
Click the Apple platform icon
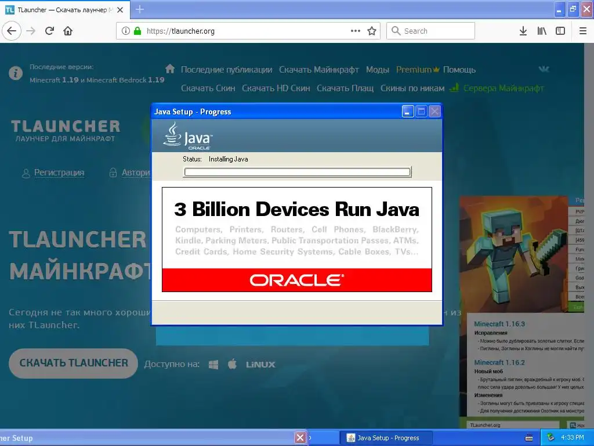tap(232, 365)
